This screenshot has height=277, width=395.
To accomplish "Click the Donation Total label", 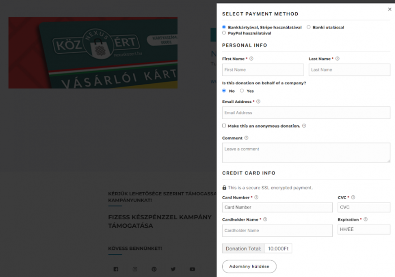I will (243, 248).
